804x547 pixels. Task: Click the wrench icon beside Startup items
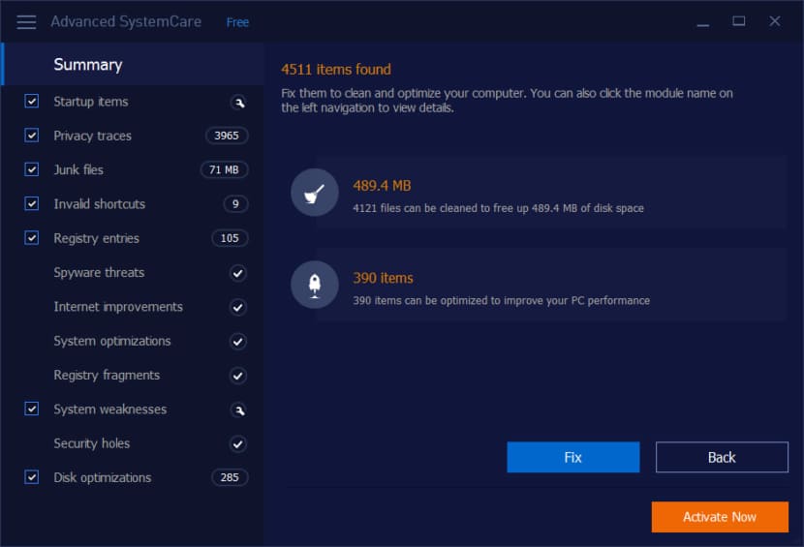(x=238, y=102)
